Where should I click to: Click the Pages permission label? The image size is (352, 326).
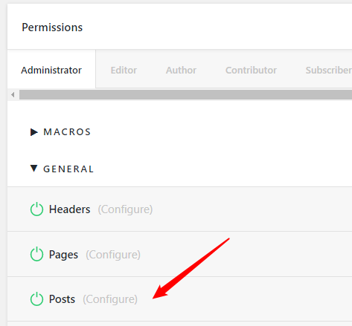click(x=63, y=255)
